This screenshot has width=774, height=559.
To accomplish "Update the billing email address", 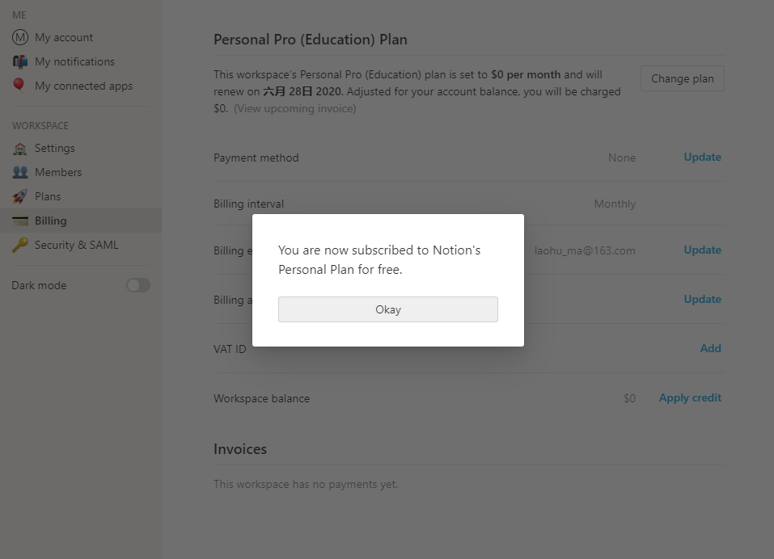I will click(x=703, y=250).
